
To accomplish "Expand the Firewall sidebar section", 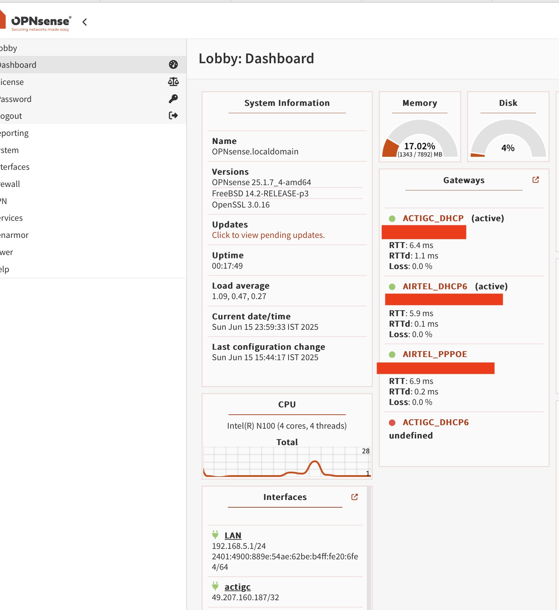I will pos(93,184).
